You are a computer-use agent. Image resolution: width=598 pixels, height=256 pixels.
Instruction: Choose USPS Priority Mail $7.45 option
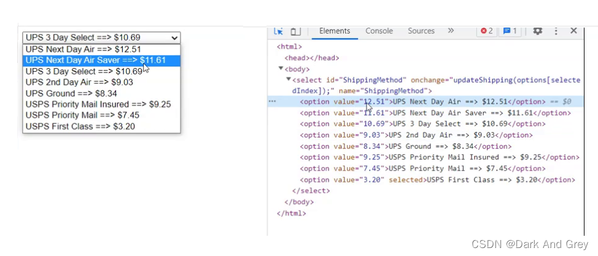[x=101, y=115]
